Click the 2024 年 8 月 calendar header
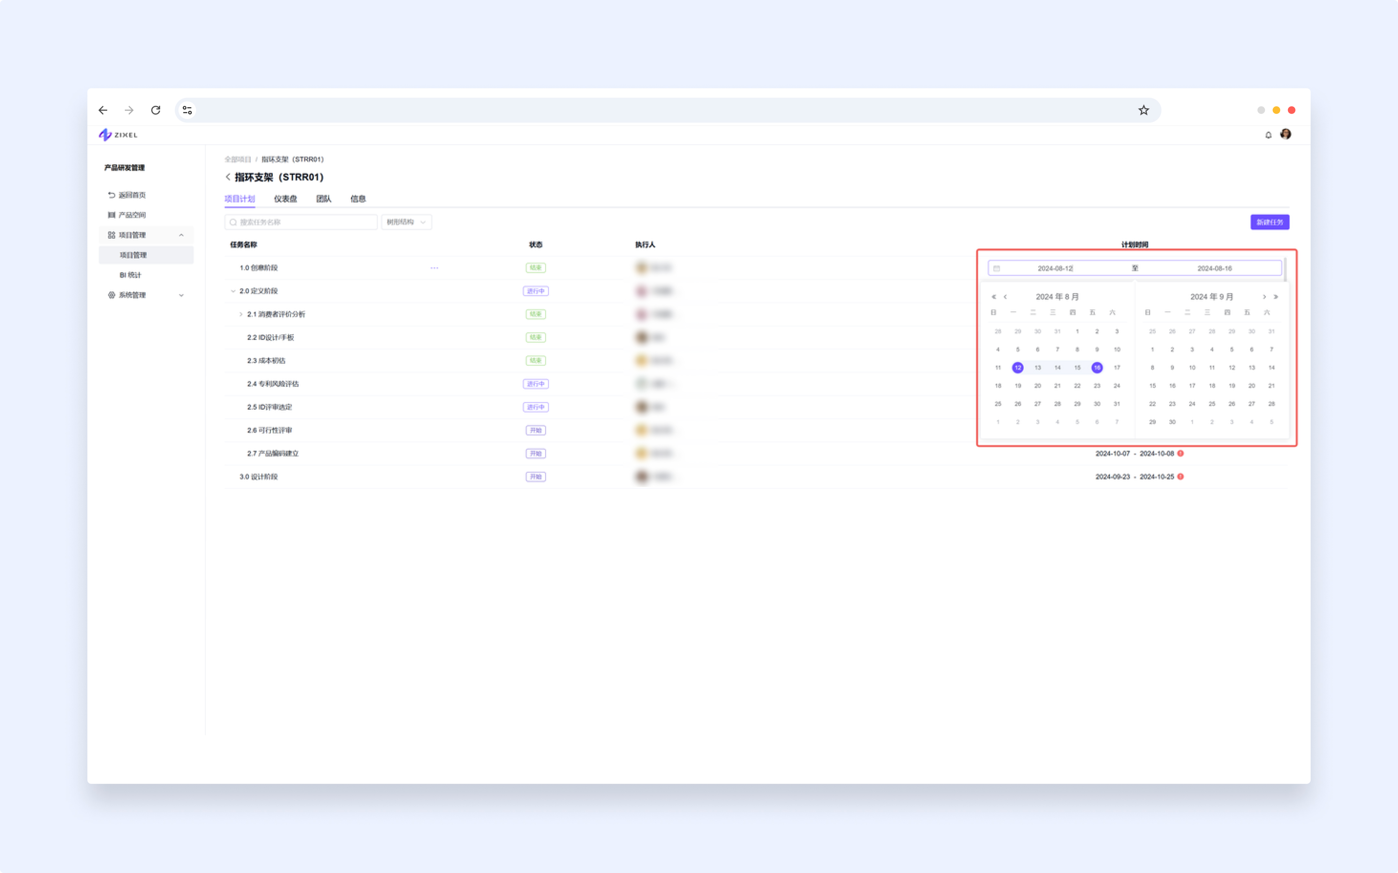 click(1057, 297)
